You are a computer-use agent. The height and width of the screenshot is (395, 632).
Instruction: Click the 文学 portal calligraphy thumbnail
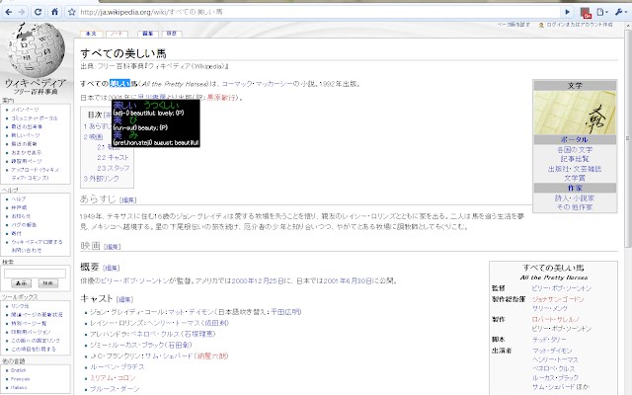click(x=575, y=113)
